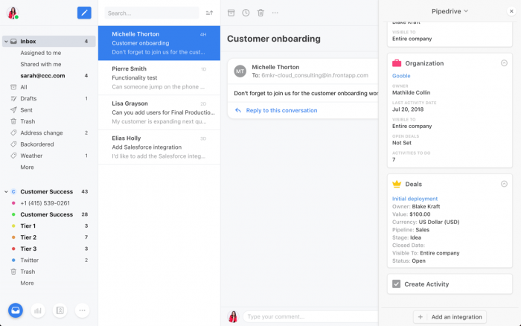Image resolution: width=521 pixels, height=326 pixels.
Task: Open the Gooble organization link
Action: [x=401, y=76]
